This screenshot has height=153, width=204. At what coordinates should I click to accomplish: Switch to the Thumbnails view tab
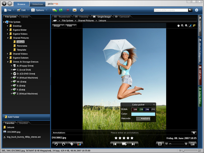pyautogui.click(x=62, y=17)
